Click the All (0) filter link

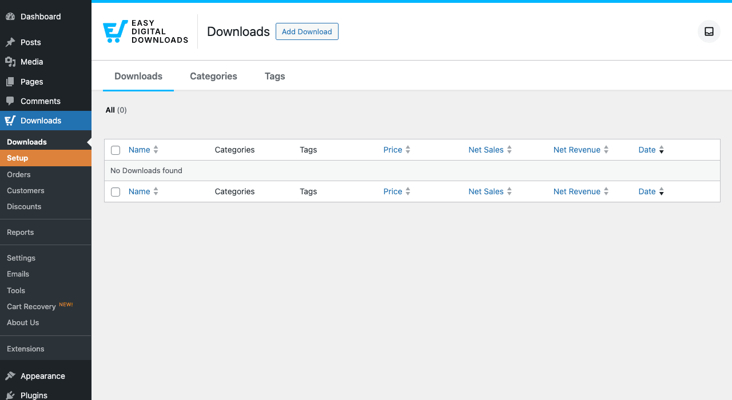click(116, 110)
